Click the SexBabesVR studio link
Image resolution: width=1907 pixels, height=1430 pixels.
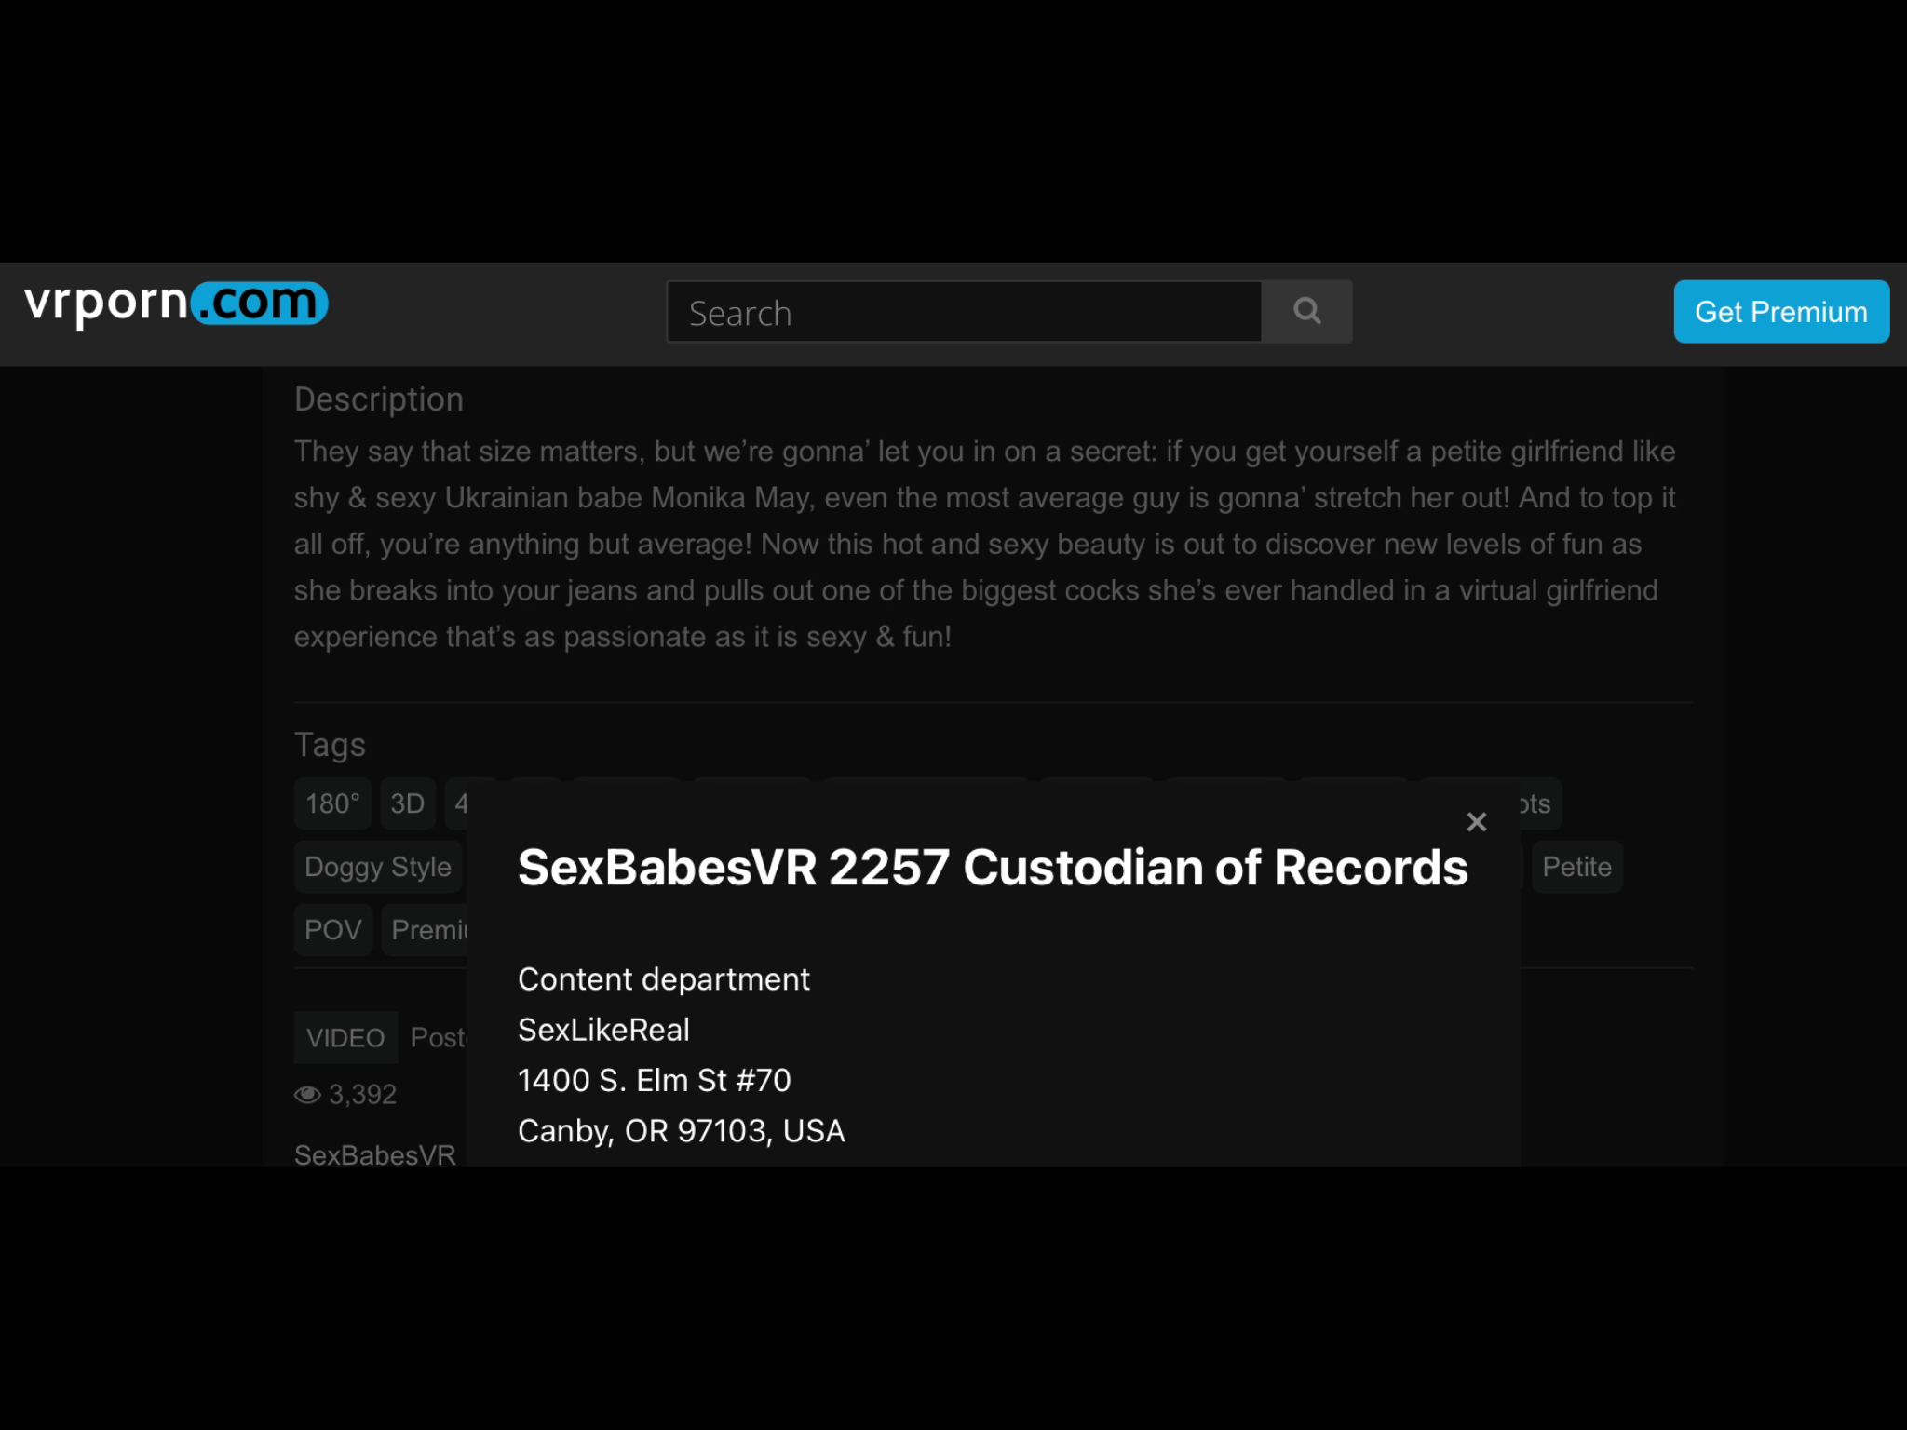tap(375, 1153)
